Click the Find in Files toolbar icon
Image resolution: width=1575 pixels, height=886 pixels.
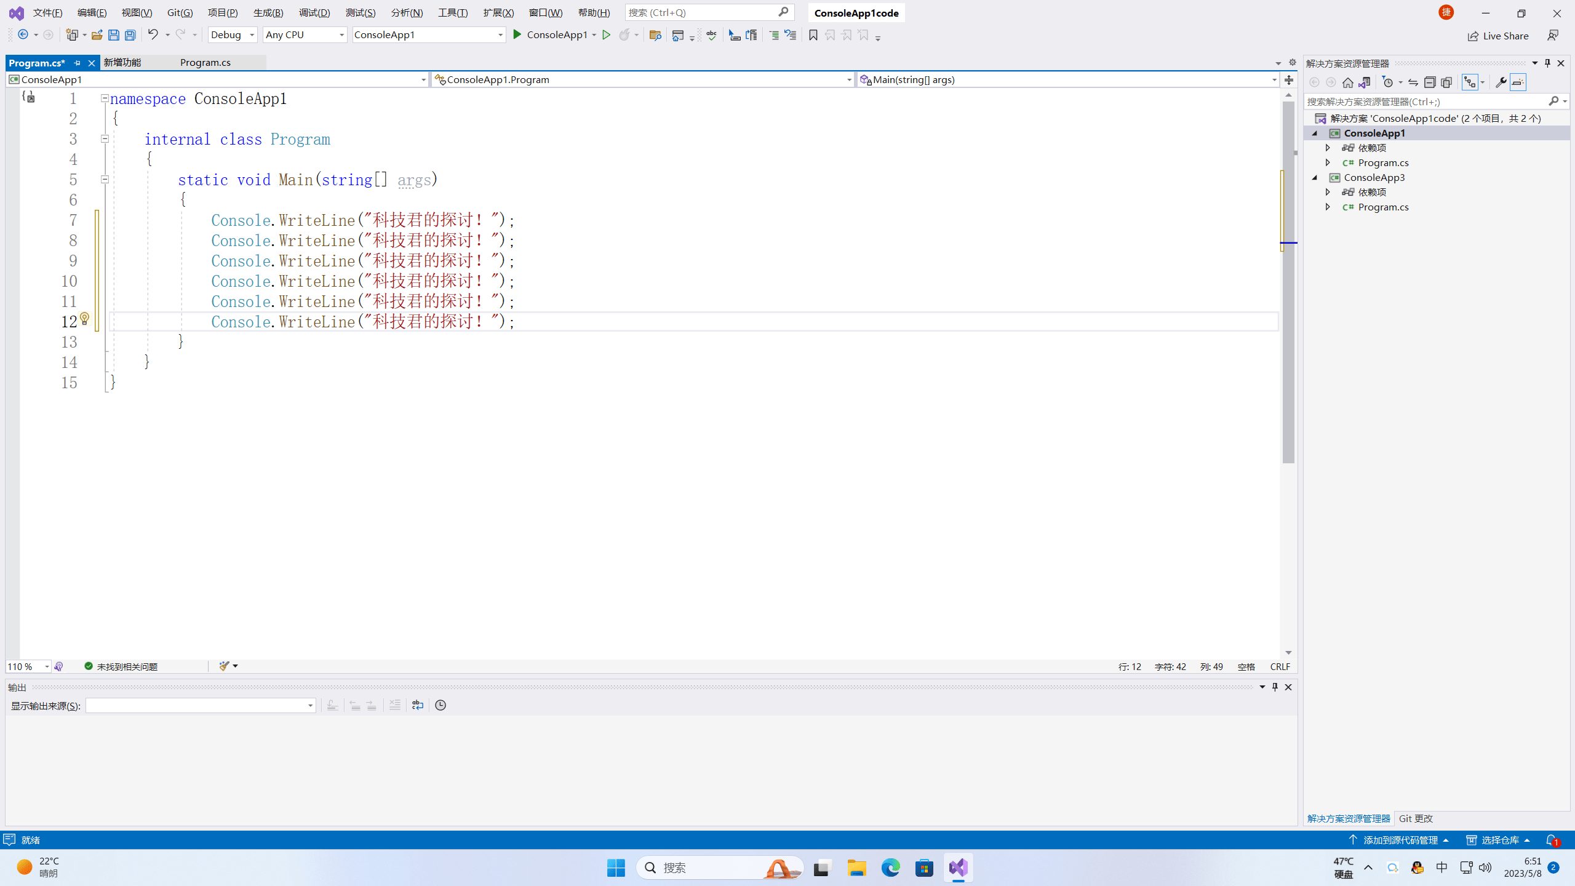655,35
